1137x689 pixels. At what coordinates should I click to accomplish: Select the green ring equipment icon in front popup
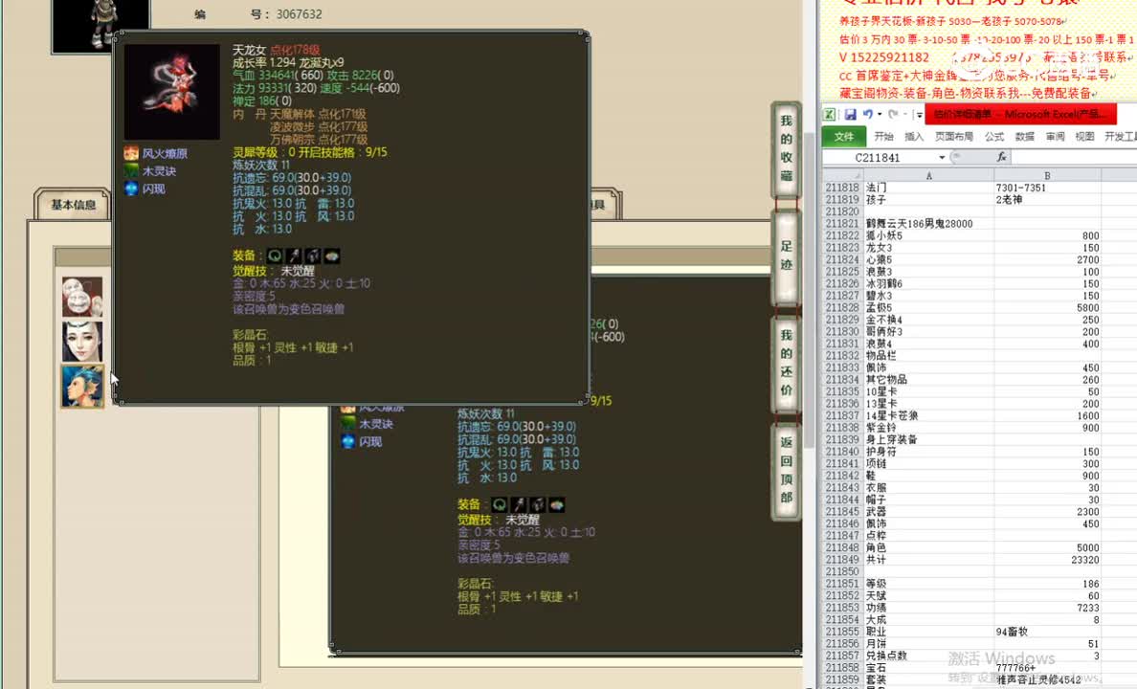coord(274,256)
